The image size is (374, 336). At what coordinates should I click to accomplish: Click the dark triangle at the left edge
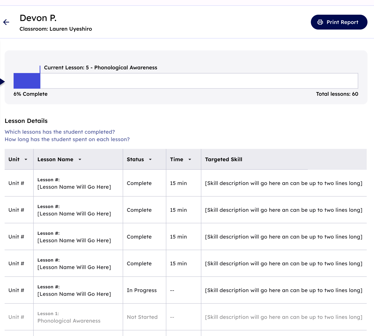tap(2, 82)
